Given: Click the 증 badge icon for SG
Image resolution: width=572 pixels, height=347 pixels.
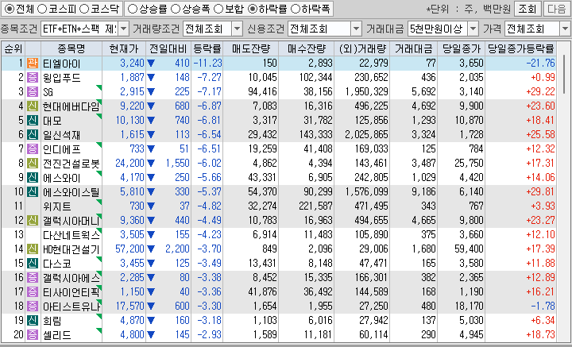Looking at the screenshot, I should pos(33,92).
